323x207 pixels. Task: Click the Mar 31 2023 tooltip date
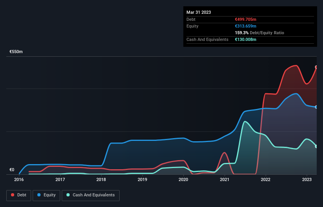coord(199,12)
